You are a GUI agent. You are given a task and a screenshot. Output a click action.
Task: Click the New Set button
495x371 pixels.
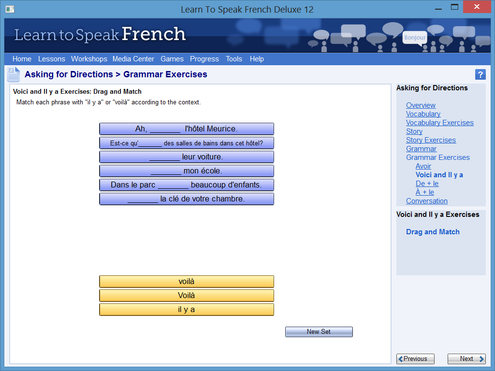coord(319,332)
